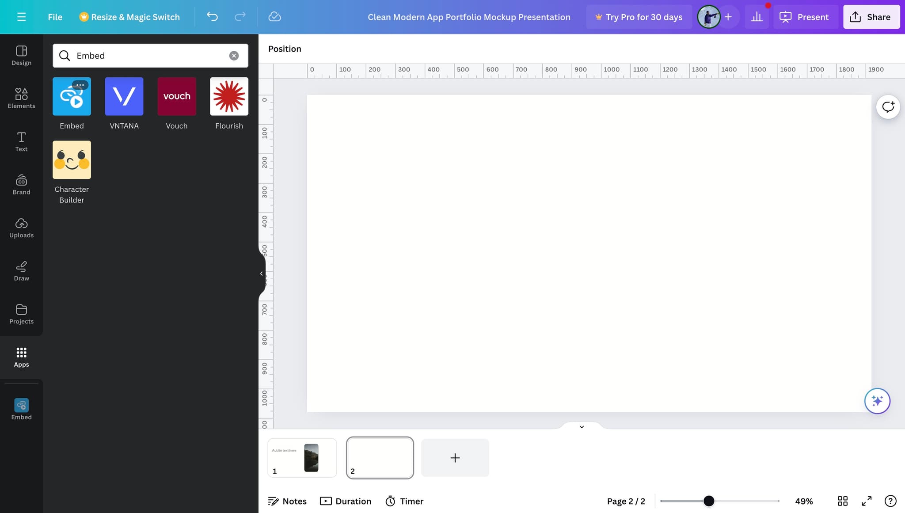The image size is (905, 513).
Task: Click the Undo icon
Action: tap(212, 17)
